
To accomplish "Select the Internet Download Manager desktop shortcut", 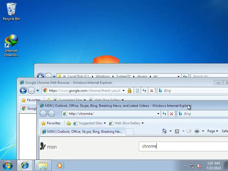I will (x=11, y=46).
